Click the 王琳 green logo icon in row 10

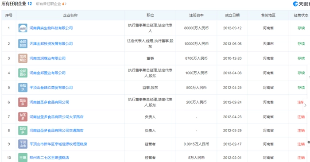tap(23, 158)
